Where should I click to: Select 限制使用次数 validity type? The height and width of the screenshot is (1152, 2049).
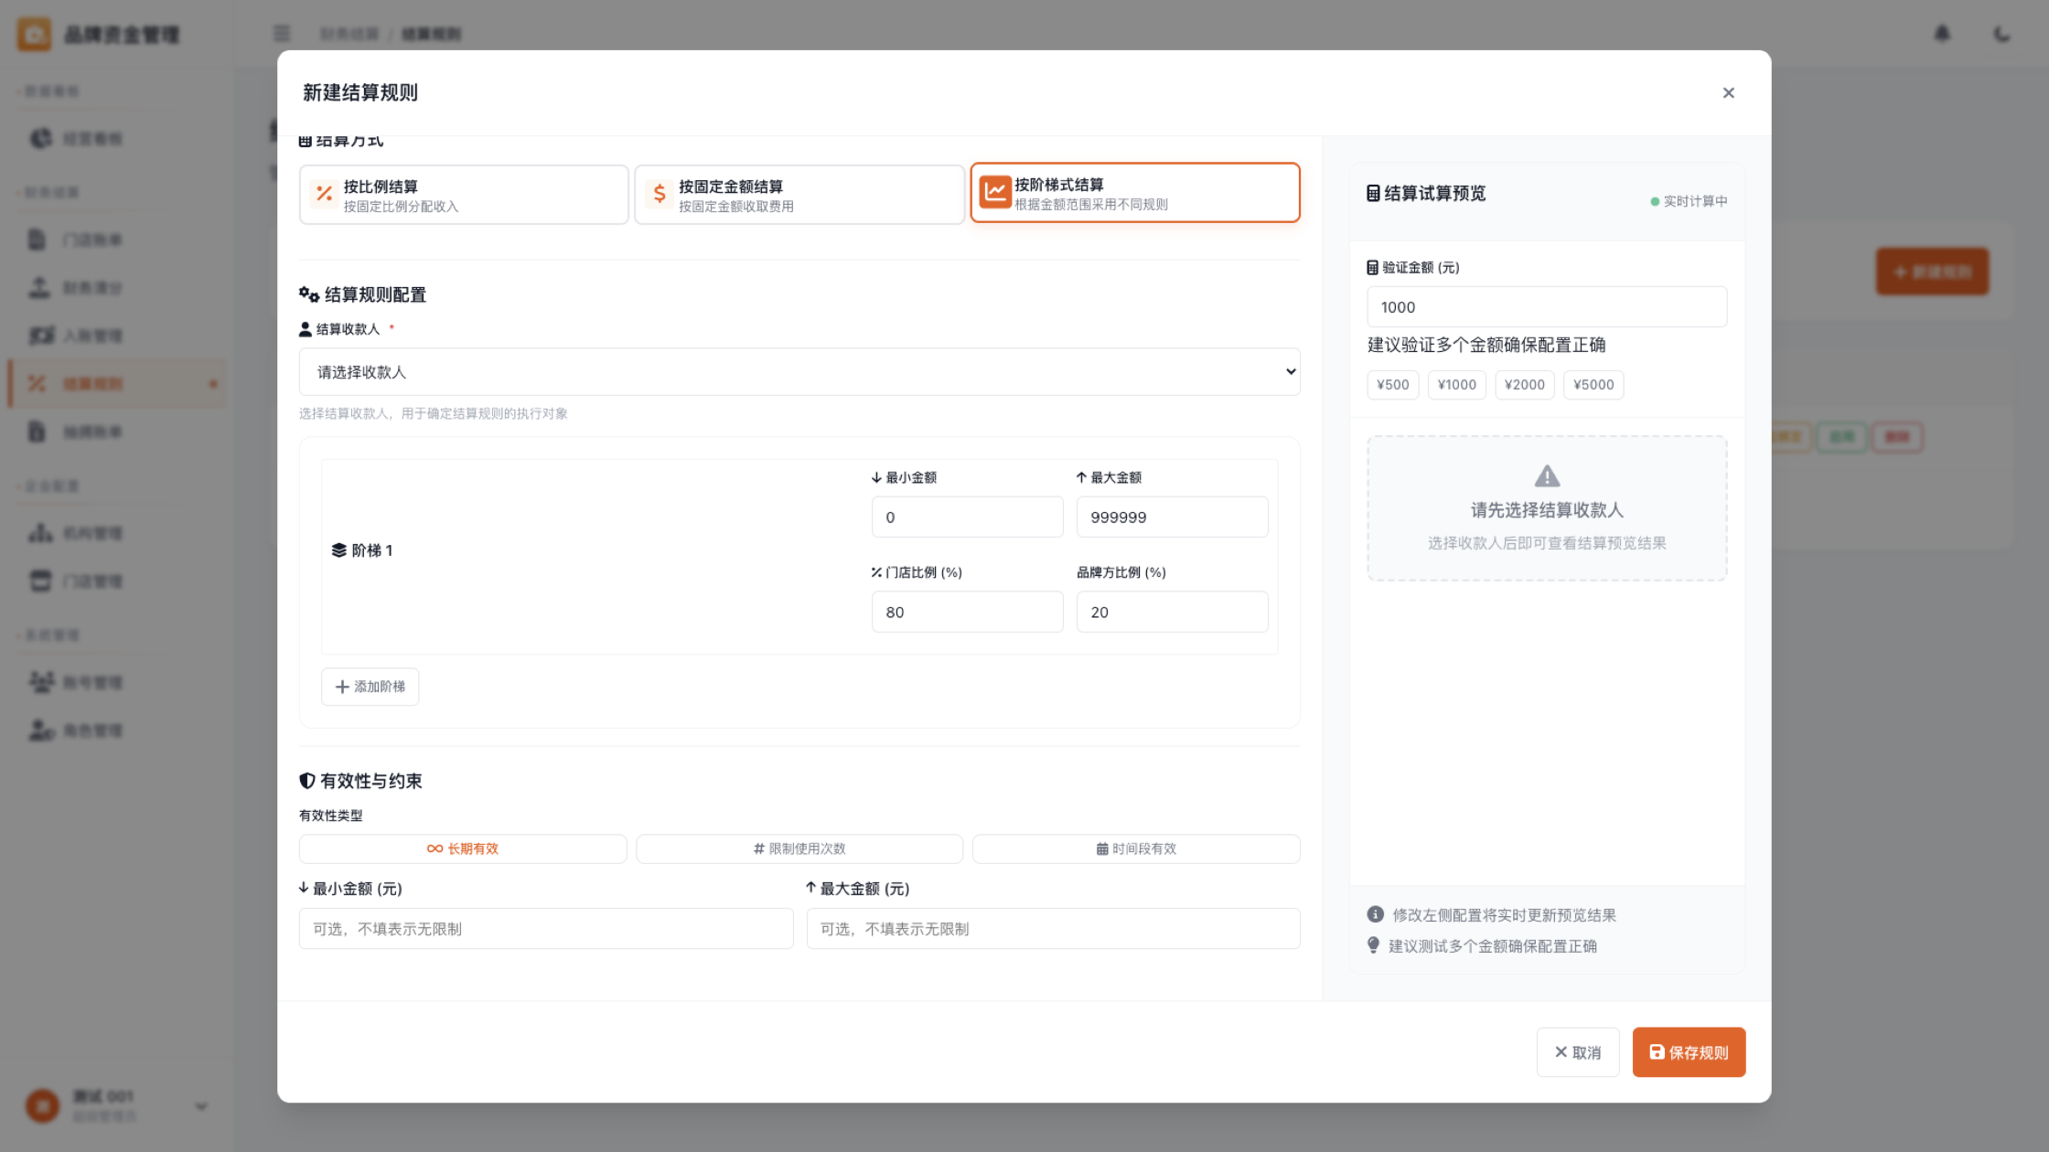799,848
